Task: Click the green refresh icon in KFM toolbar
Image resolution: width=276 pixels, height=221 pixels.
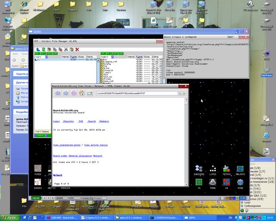Action: pos(44,50)
